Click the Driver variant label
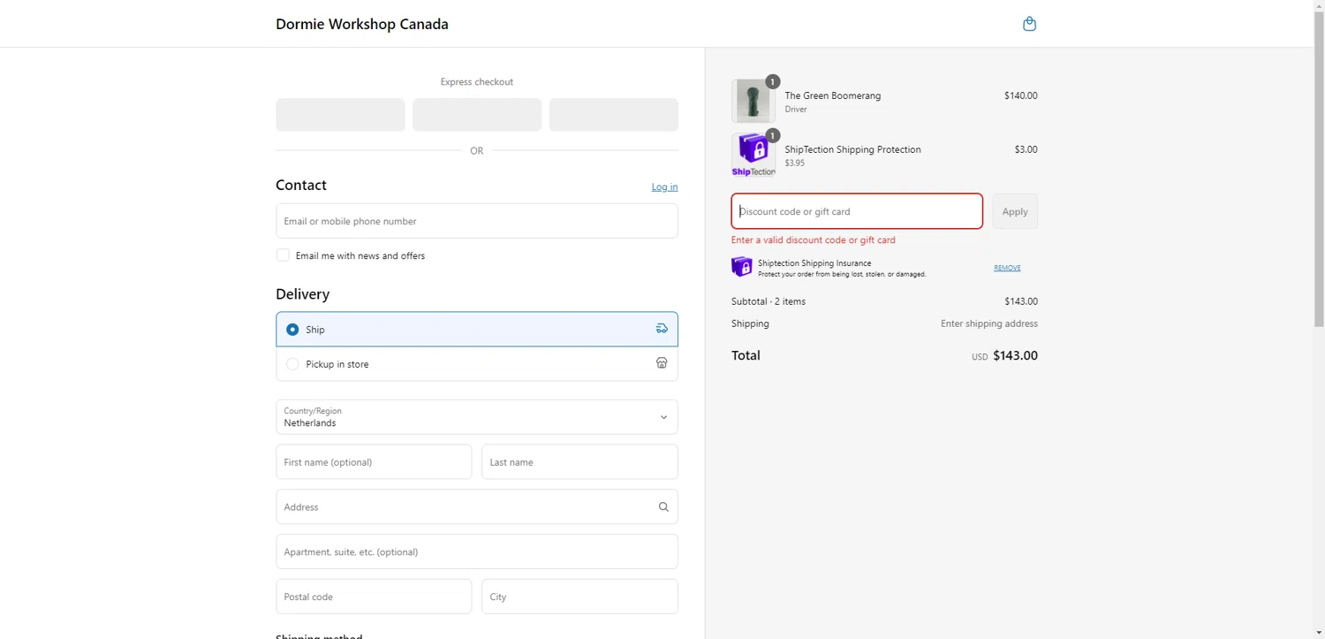Image resolution: width=1325 pixels, height=639 pixels. (x=796, y=110)
